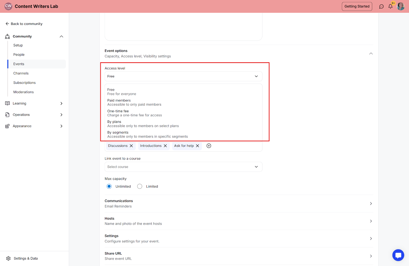The image size is (409, 266).
Task: Choose By plans access option
Action: pyautogui.click(x=184, y=124)
